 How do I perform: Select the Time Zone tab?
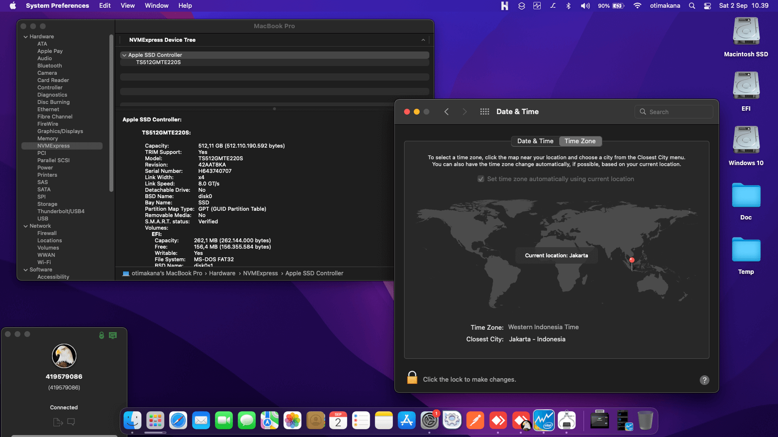(580, 141)
